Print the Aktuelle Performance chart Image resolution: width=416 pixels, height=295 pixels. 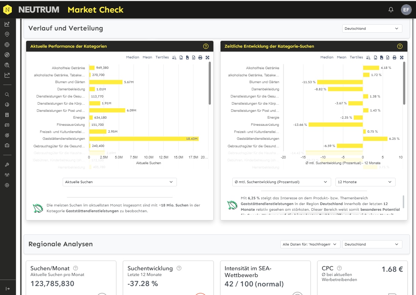click(x=200, y=57)
